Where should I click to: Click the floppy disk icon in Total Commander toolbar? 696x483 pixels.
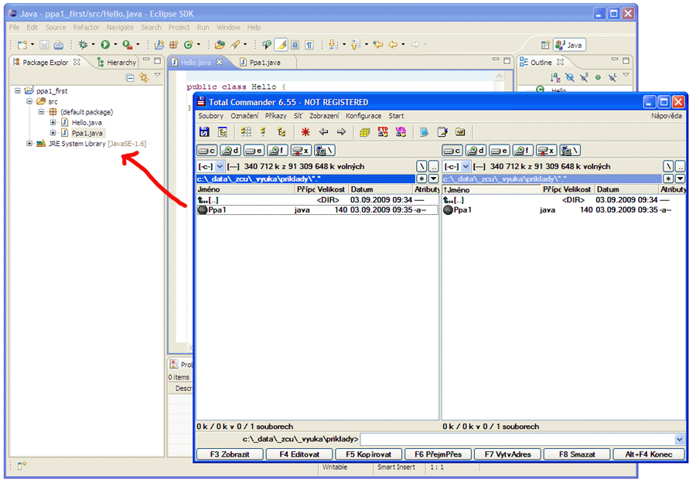point(204,131)
